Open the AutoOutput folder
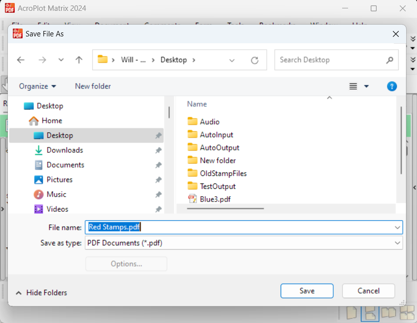 click(x=219, y=147)
